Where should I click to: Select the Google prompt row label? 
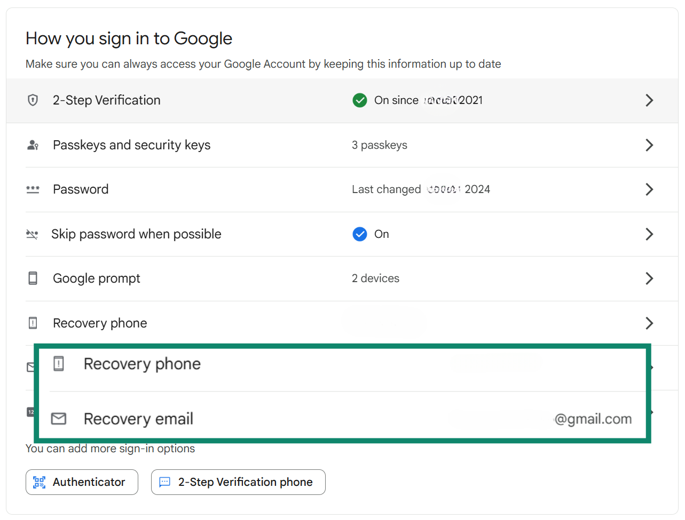coord(97,278)
